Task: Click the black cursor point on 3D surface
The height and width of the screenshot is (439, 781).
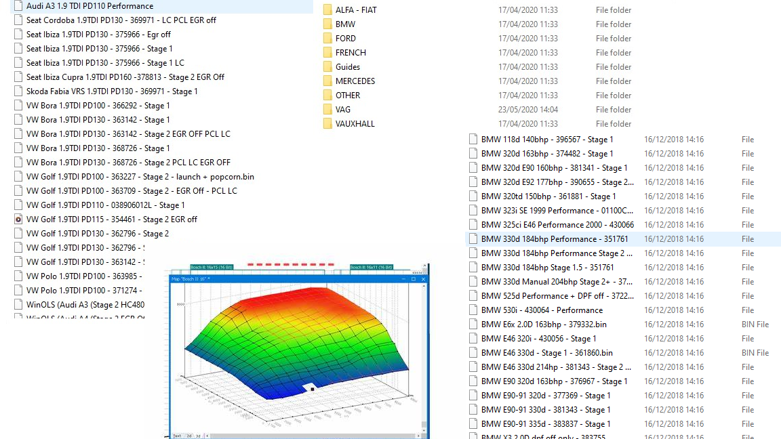Action: tap(313, 389)
